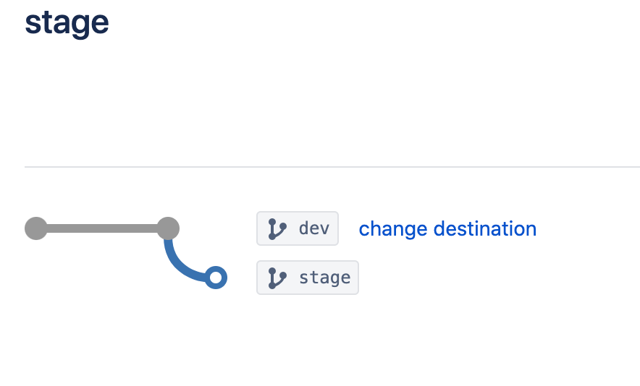This screenshot has height=386, width=640.
Task: Click the large stage page heading
Action: pos(67,24)
